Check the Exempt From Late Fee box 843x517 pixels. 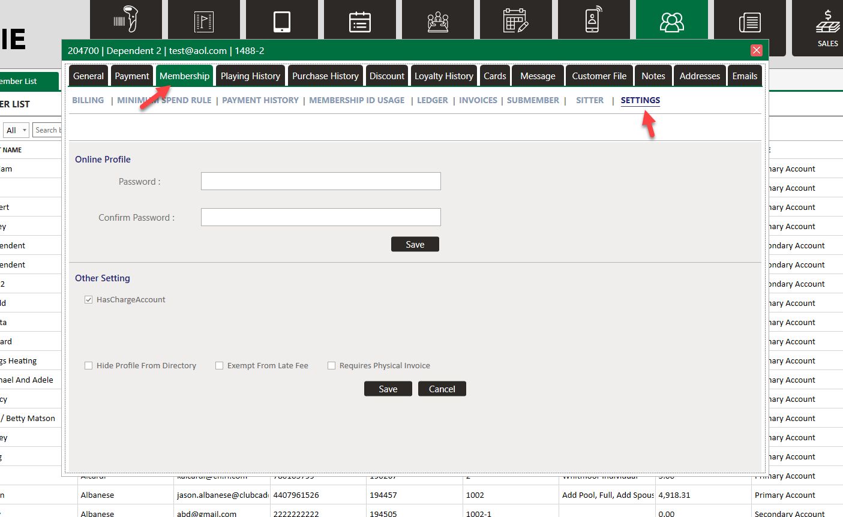220,366
